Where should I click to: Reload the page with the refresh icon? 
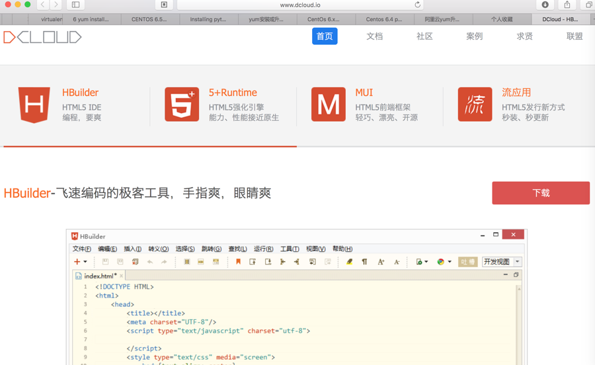pos(417,5)
